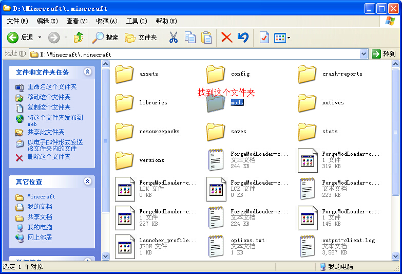The image size is (402, 274).
Task: Open the 工具(T) menu
Action: click(137, 21)
